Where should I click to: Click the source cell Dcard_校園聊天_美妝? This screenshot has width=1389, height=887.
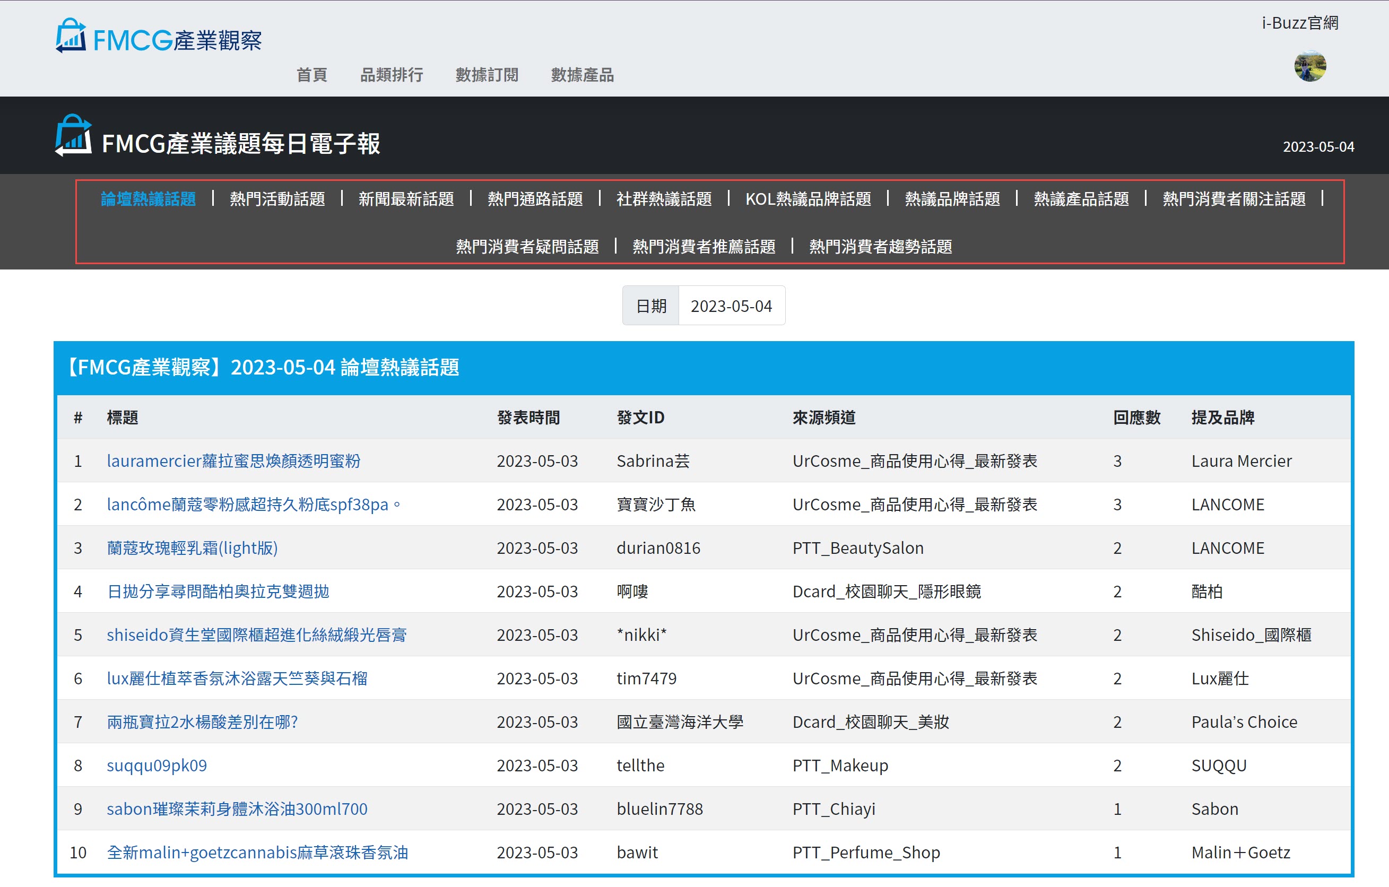pyautogui.click(x=871, y=722)
